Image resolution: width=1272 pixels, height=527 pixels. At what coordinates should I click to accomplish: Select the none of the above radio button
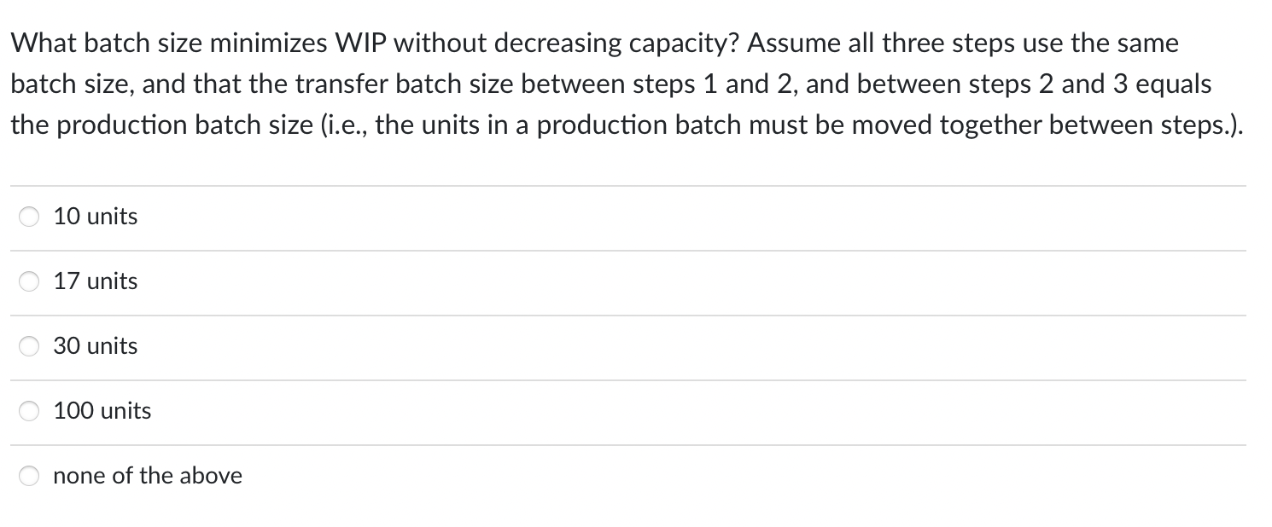point(28,476)
